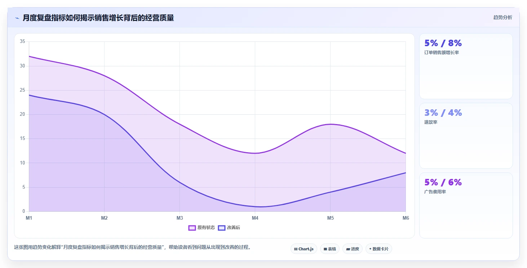The width and height of the screenshot is (527, 268).
Task: Click the M2 x-axis label
Action: [x=104, y=218]
